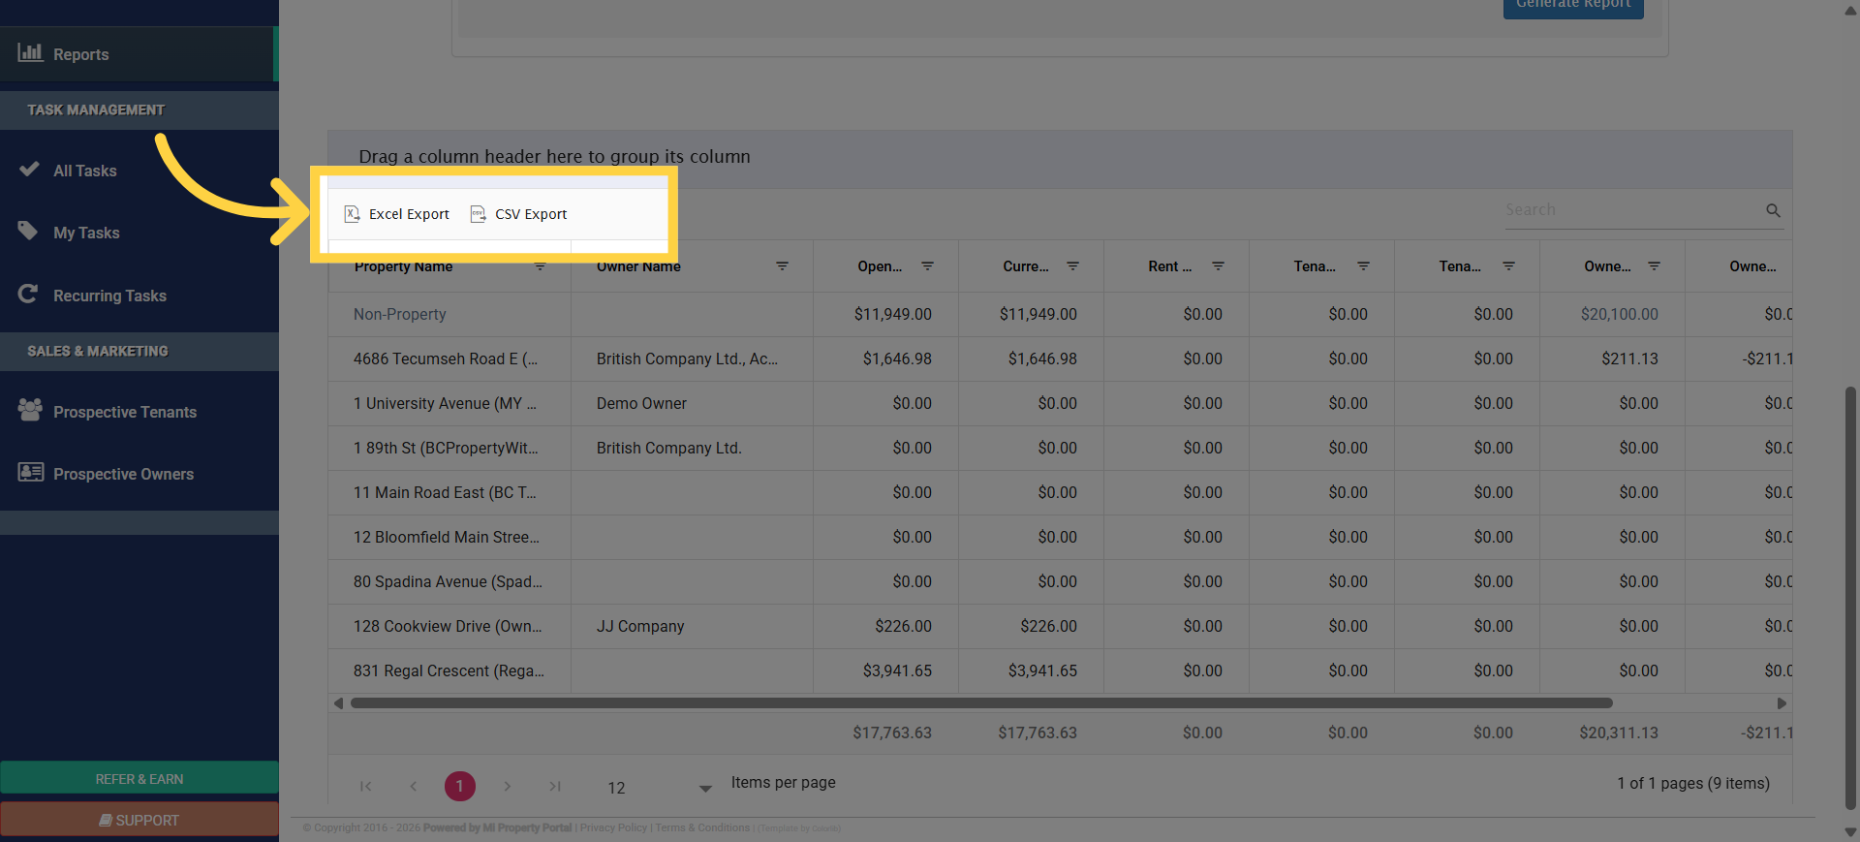The width and height of the screenshot is (1860, 842).
Task: Click page scrollbar down arrow
Action: pos(1850,831)
